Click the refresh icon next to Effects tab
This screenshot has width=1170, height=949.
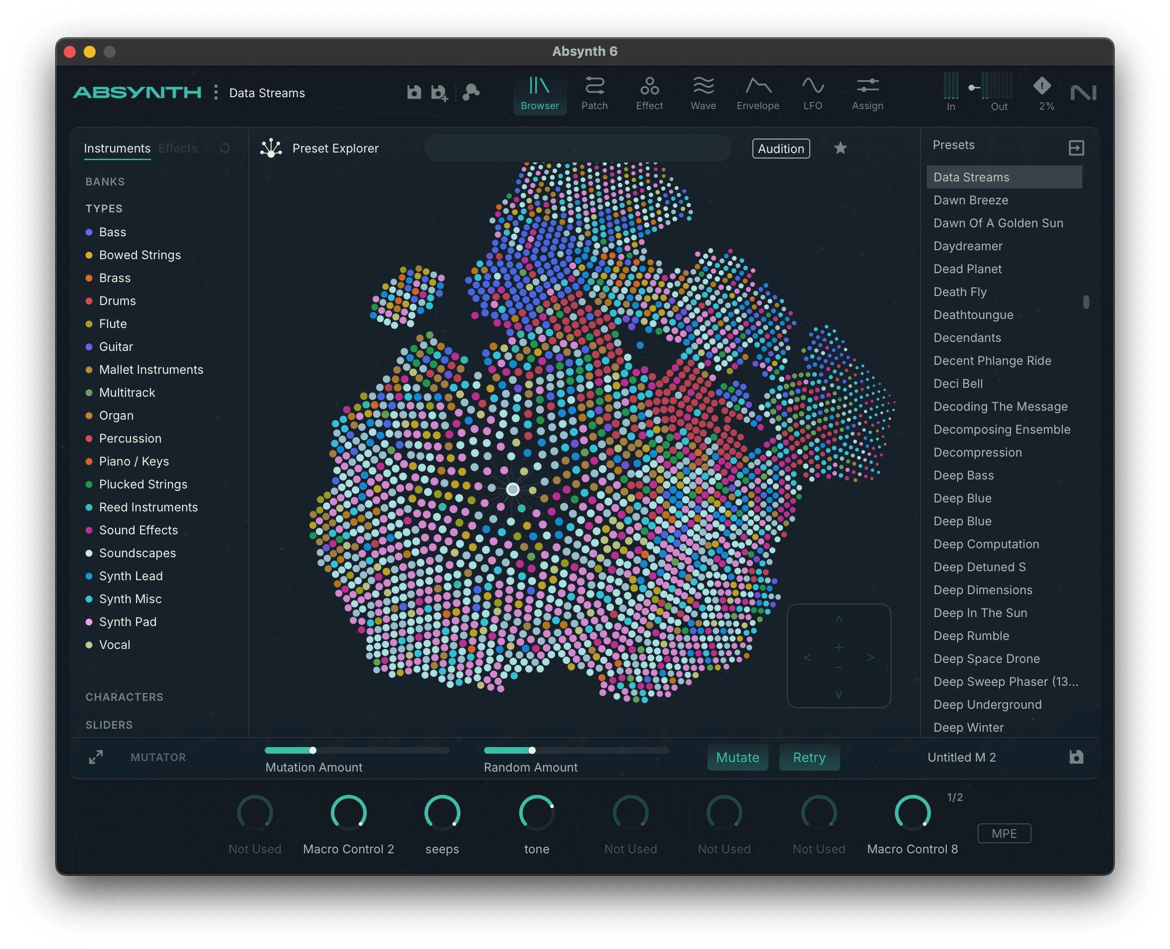click(225, 148)
